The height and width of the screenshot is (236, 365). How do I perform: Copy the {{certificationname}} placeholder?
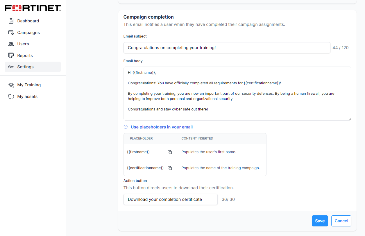[x=170, y=168]
